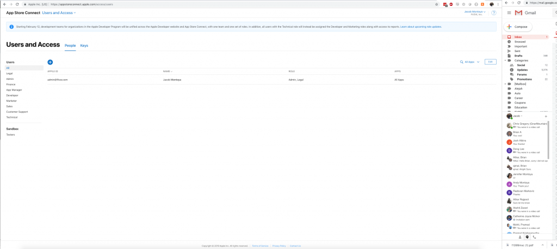The image size is (557, 249).
Task: Reload the Gmail page
Action: pos(519,3)
